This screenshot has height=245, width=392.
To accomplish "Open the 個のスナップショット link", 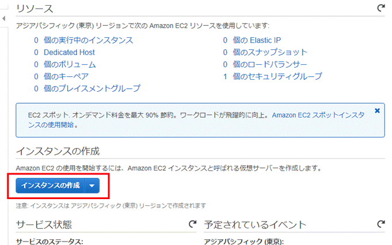I will 270,52.
